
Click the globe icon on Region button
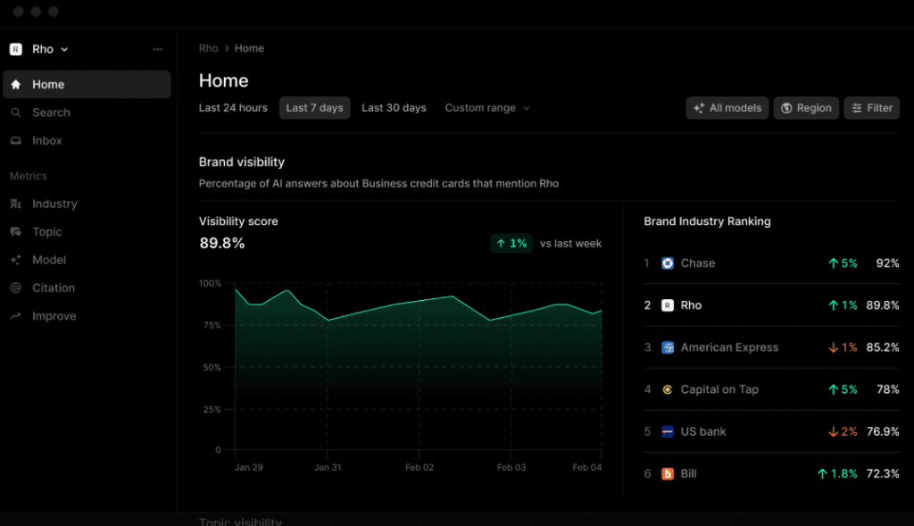click(x=786, y=108)
